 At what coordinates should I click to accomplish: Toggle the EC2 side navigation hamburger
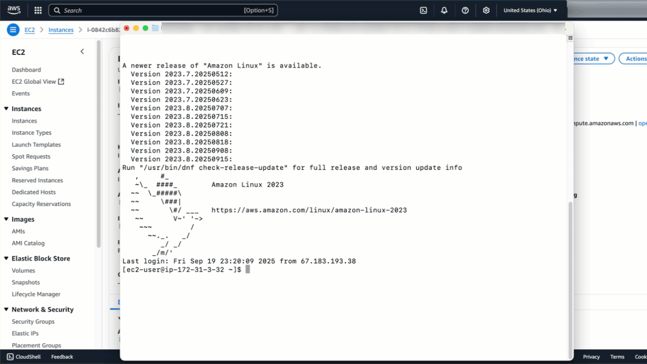point(13,30)
